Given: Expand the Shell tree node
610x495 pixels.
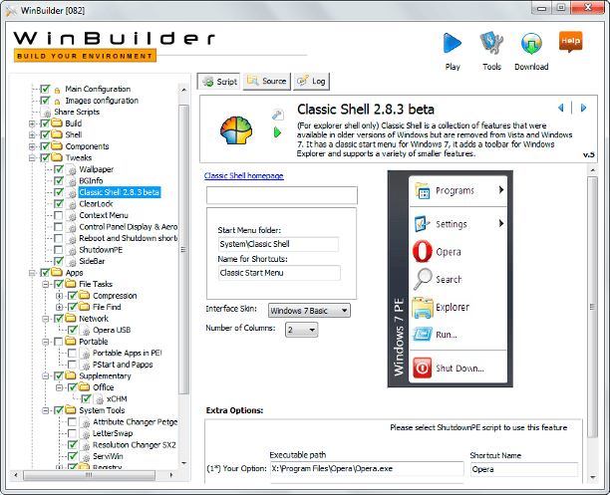Looking at the screenshot, I should (32, 134).
